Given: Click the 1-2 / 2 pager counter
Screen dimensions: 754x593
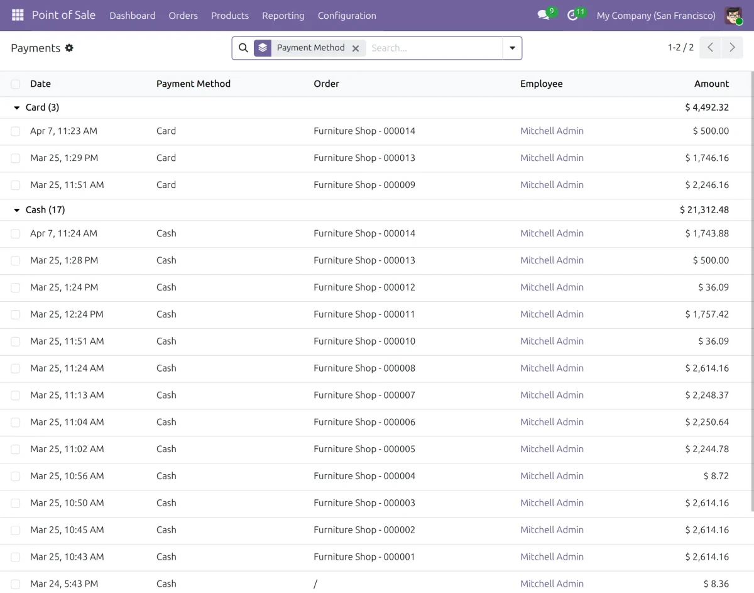Looking at the screenshot, I should click(680, 48).
